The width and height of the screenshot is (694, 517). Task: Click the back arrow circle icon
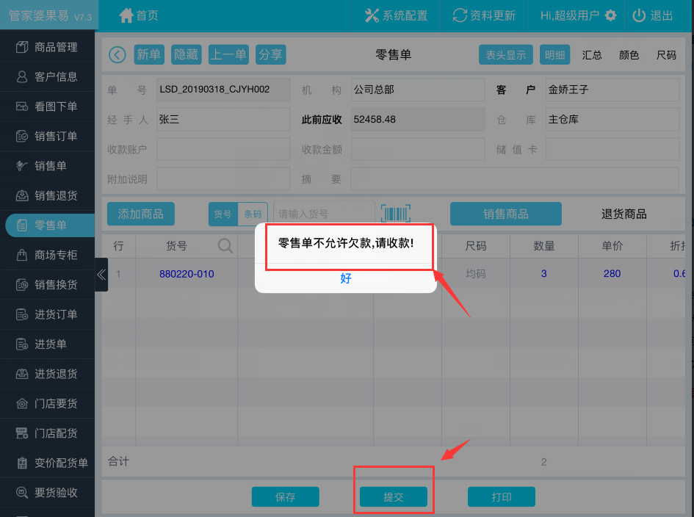coord(118,55)
